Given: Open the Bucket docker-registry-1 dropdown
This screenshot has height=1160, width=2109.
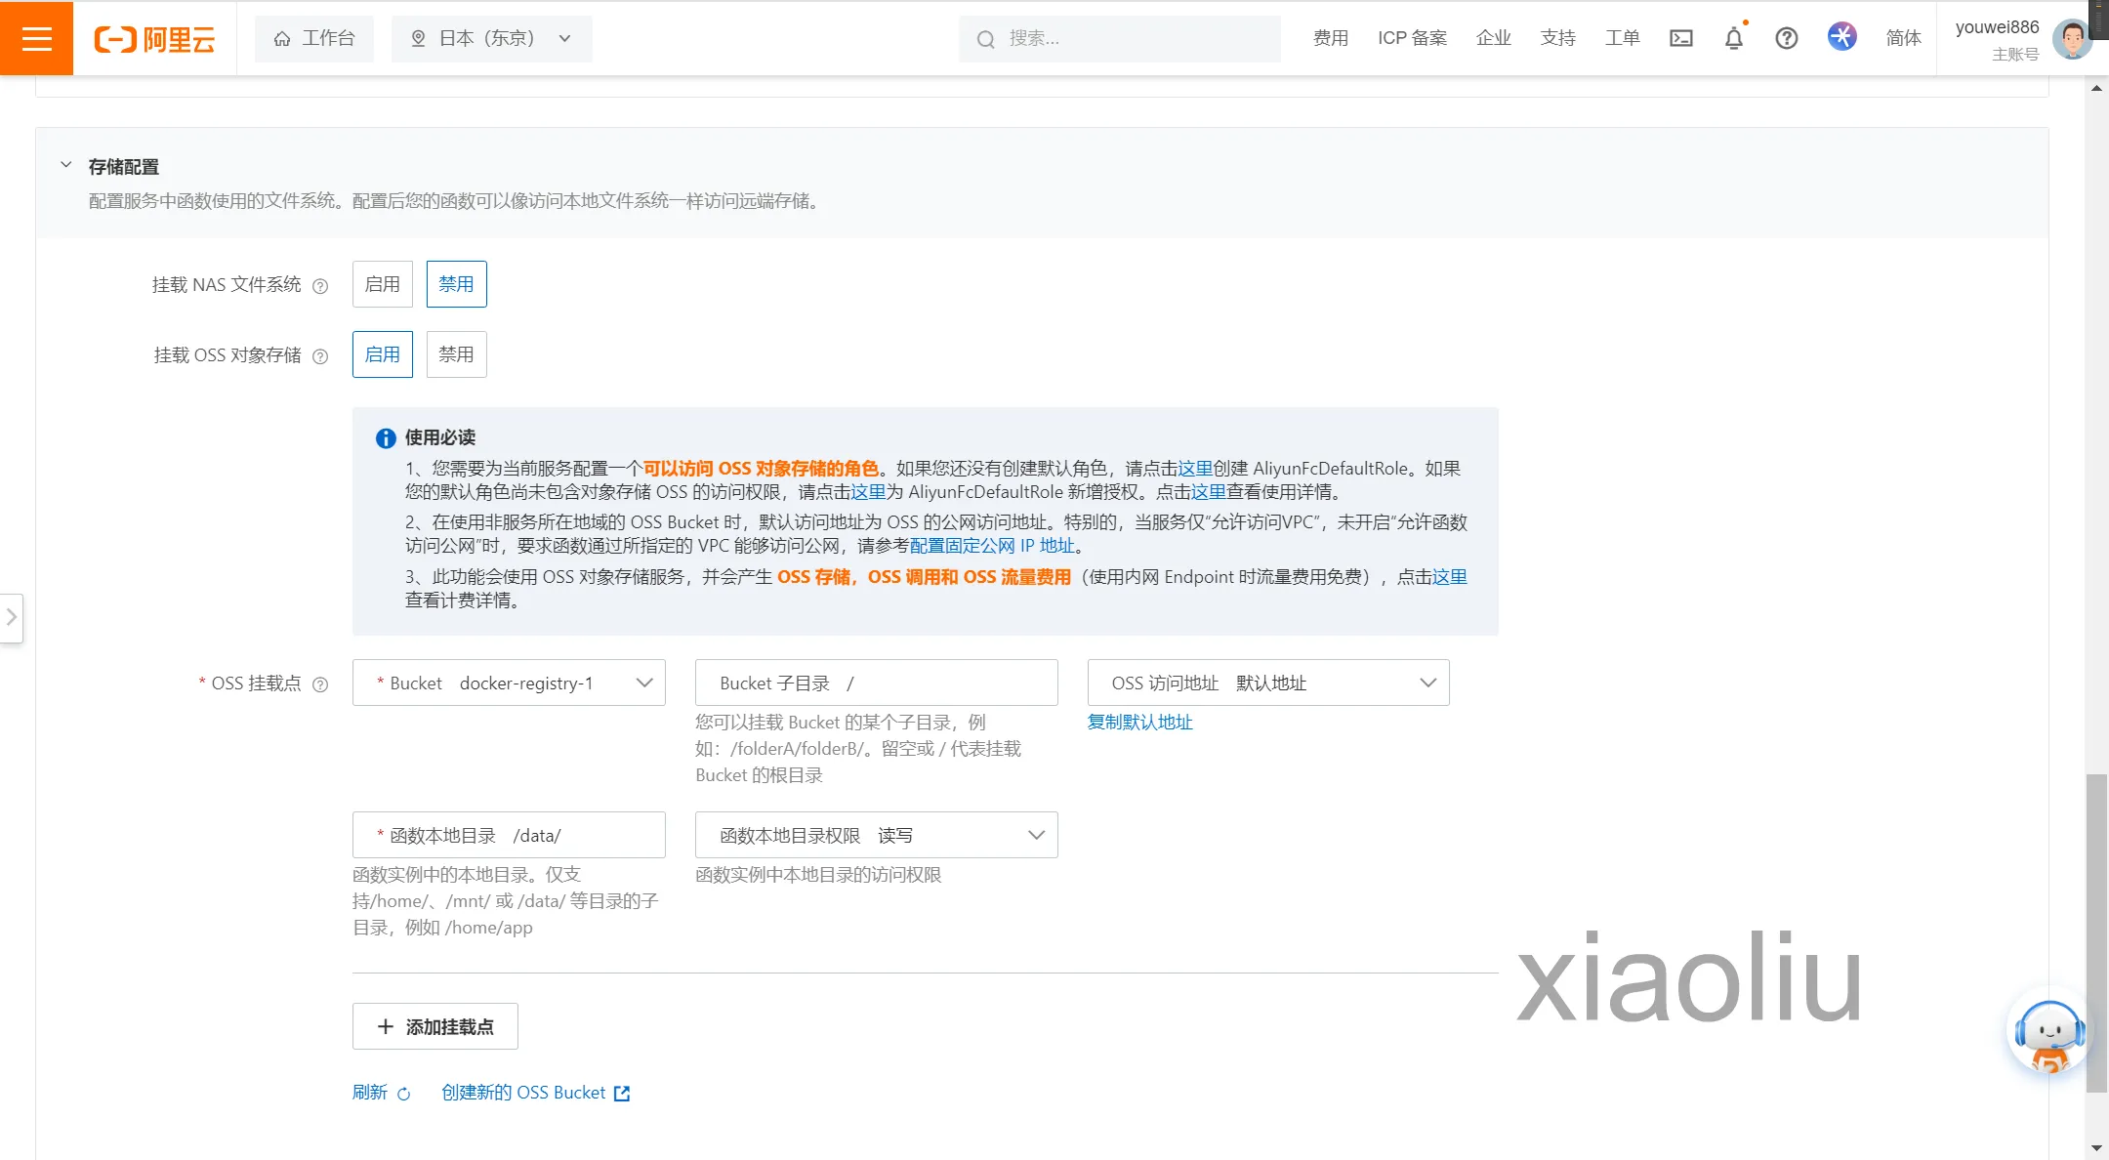Looking at the screenshot, I should tap(509, 683).
